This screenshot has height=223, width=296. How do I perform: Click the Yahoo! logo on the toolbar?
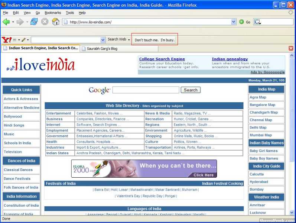click(7, 40)
